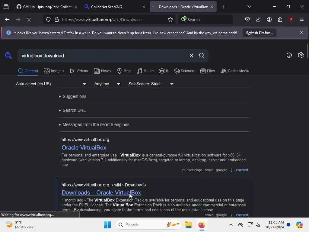
Task: Open the Oracle VirtualBox result link
Action: click(84, 147)
